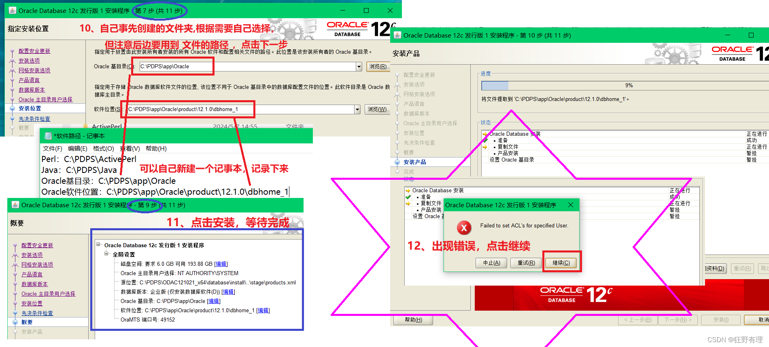Click 安装选项 link in step 9 sidebar
This screenshot has width=769, height=347.
click(32, 255)
